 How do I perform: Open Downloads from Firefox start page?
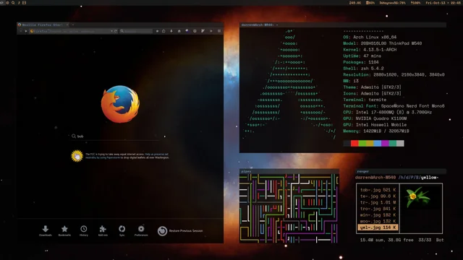click(45, 230)
